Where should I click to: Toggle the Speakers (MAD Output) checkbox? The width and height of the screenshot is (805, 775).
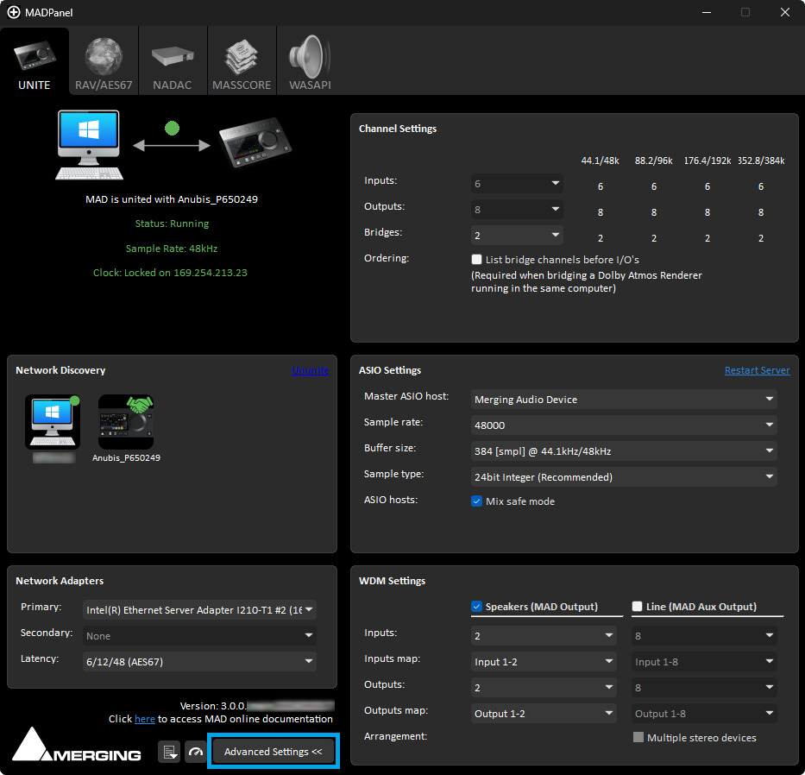click(x=476, y=607)
